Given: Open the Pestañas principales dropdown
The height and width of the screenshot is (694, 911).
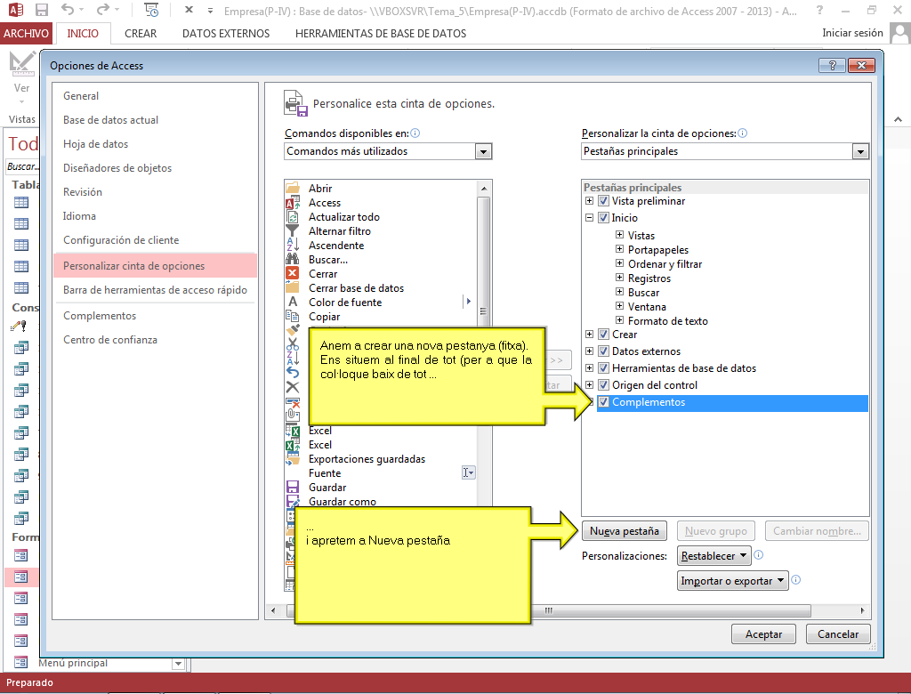Looking at the screenshot, I should 860,151.
